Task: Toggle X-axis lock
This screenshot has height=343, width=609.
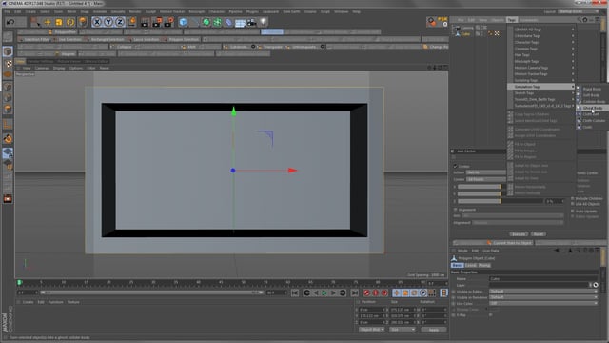Action: (x=97, y=22)
